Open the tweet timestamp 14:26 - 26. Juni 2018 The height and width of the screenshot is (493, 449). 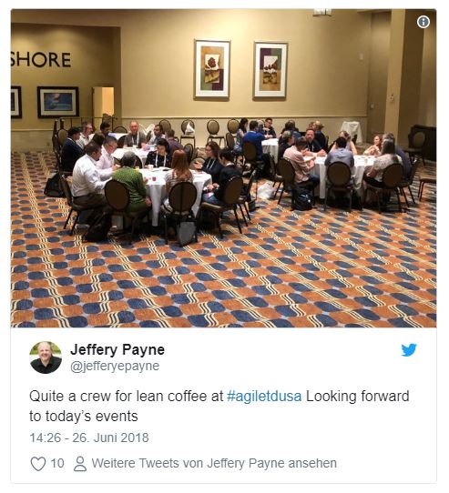pos(89,438)
